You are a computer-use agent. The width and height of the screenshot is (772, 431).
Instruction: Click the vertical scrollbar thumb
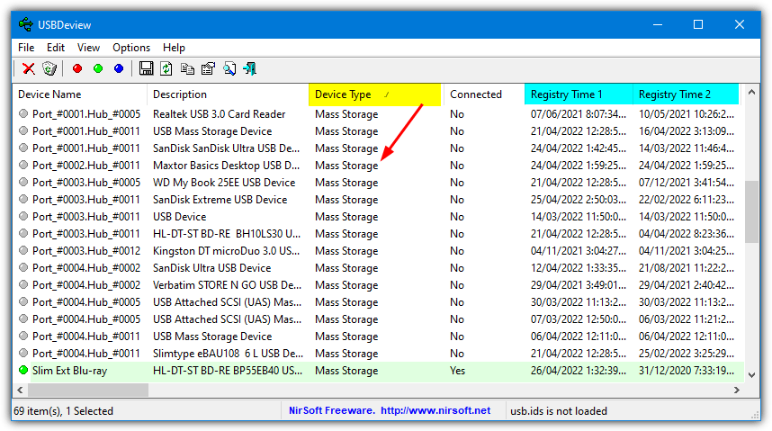751,211
